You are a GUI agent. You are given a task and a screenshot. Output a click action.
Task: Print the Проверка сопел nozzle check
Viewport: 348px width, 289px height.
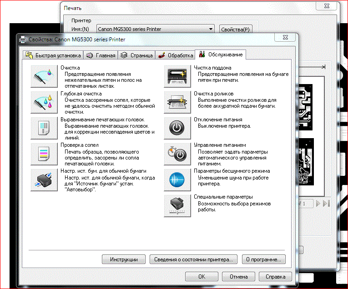point(44,154)
